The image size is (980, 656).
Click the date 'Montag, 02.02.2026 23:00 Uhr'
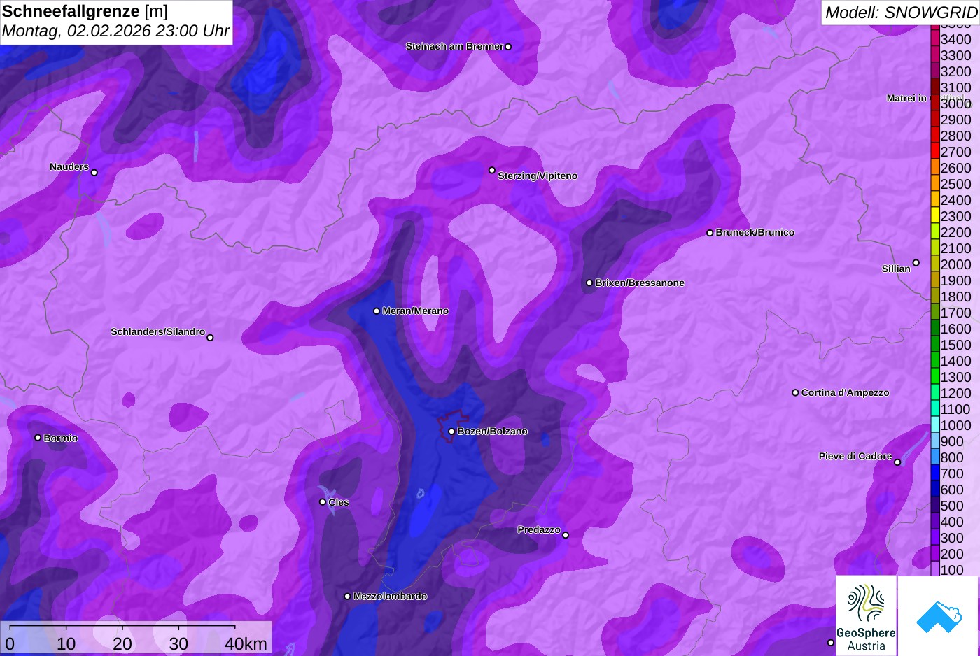115,31
